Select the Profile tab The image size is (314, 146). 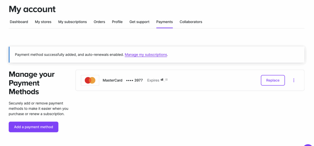coord(117,22)
